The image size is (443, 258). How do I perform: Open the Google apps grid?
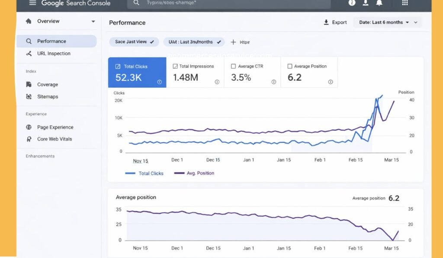[x=405, y=3]
